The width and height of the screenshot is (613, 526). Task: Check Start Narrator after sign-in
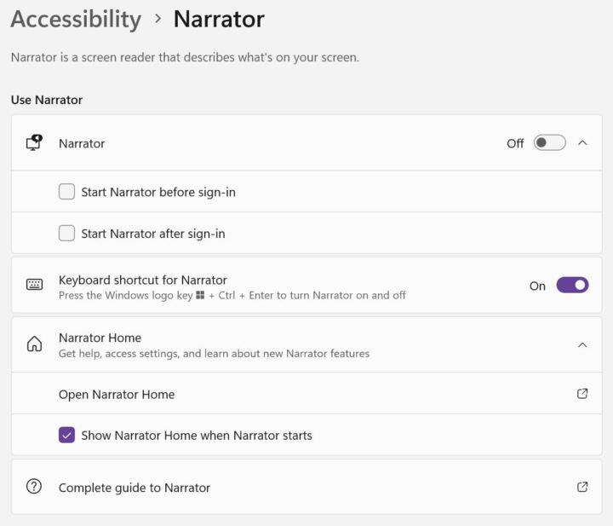[x=67, y=234]
